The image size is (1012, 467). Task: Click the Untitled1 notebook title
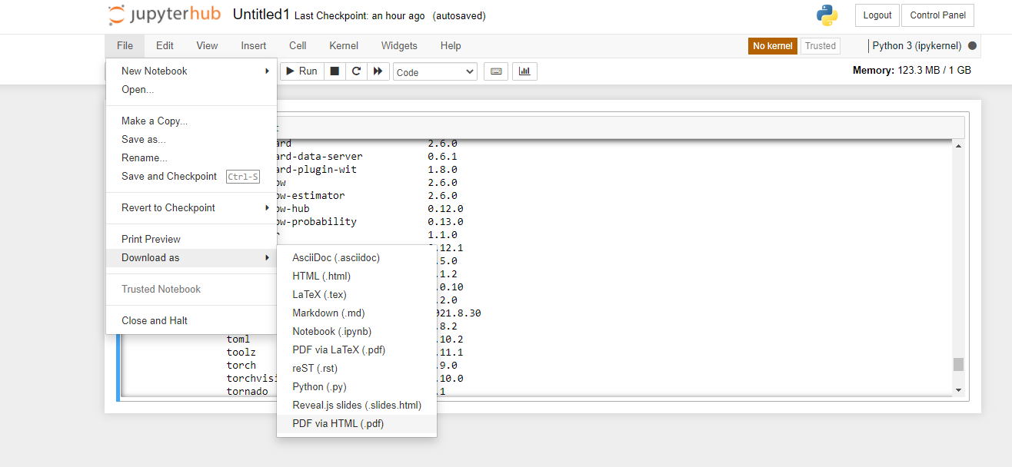[x=261, y=15]
